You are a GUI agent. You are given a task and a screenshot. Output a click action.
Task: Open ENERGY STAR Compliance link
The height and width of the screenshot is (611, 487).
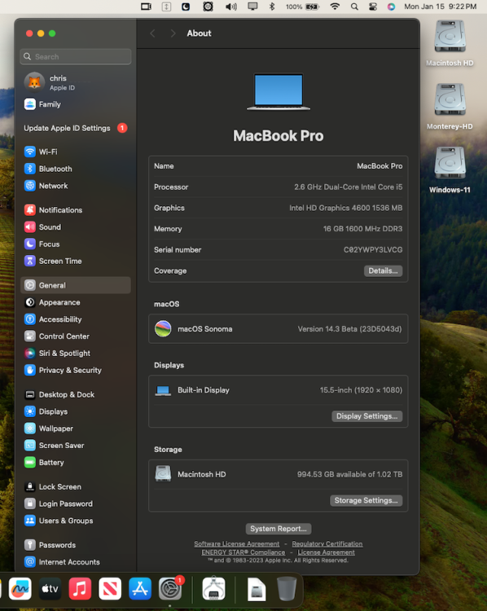point(243,552)
